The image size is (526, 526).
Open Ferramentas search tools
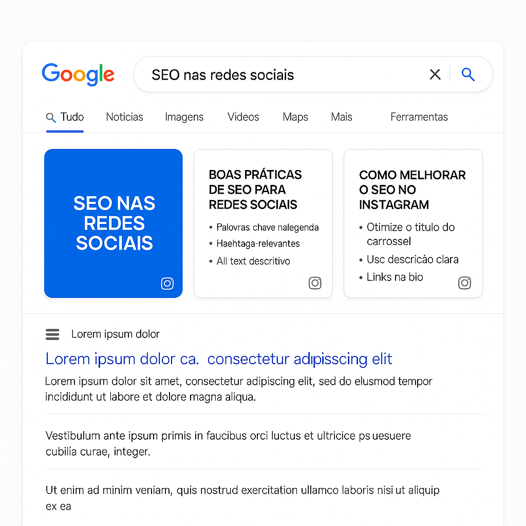click(419, 117)
